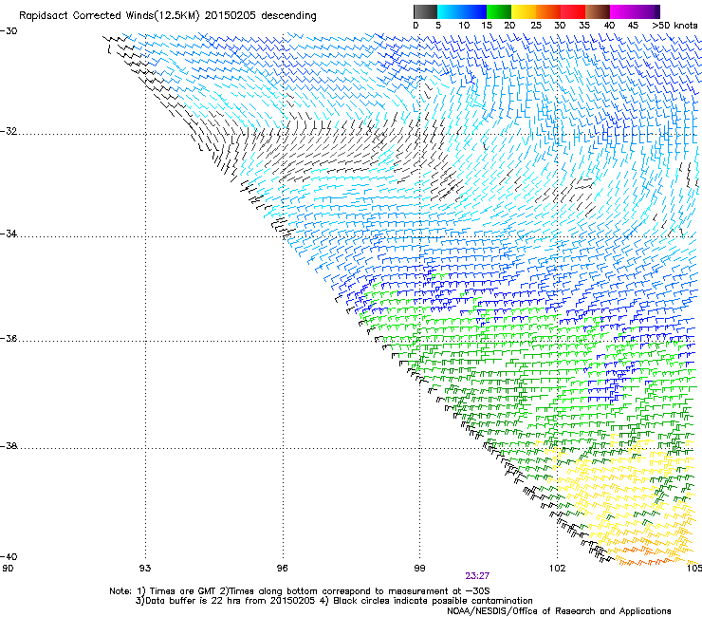
Task: Click the 93 longitude axis label
Action: pyautogui.click(x=145, y=569)
